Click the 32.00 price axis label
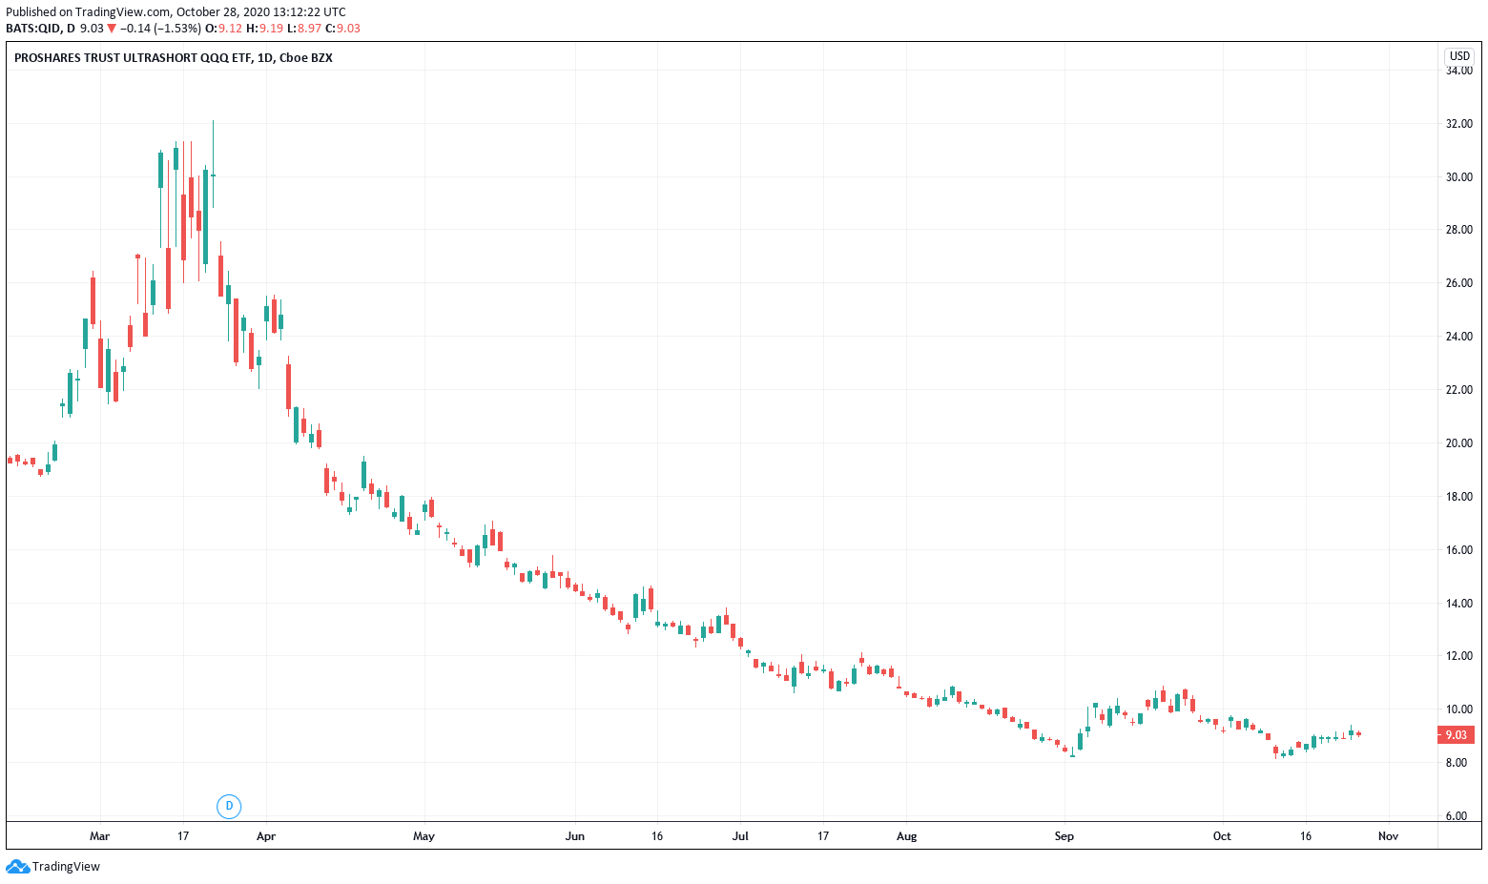The image size is (1488, 884). pos(1459,124)
